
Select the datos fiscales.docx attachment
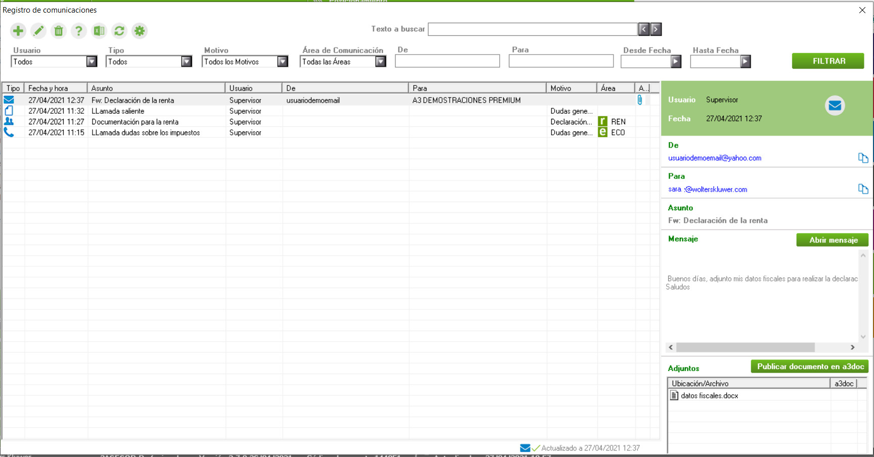(x=709, y=395)
